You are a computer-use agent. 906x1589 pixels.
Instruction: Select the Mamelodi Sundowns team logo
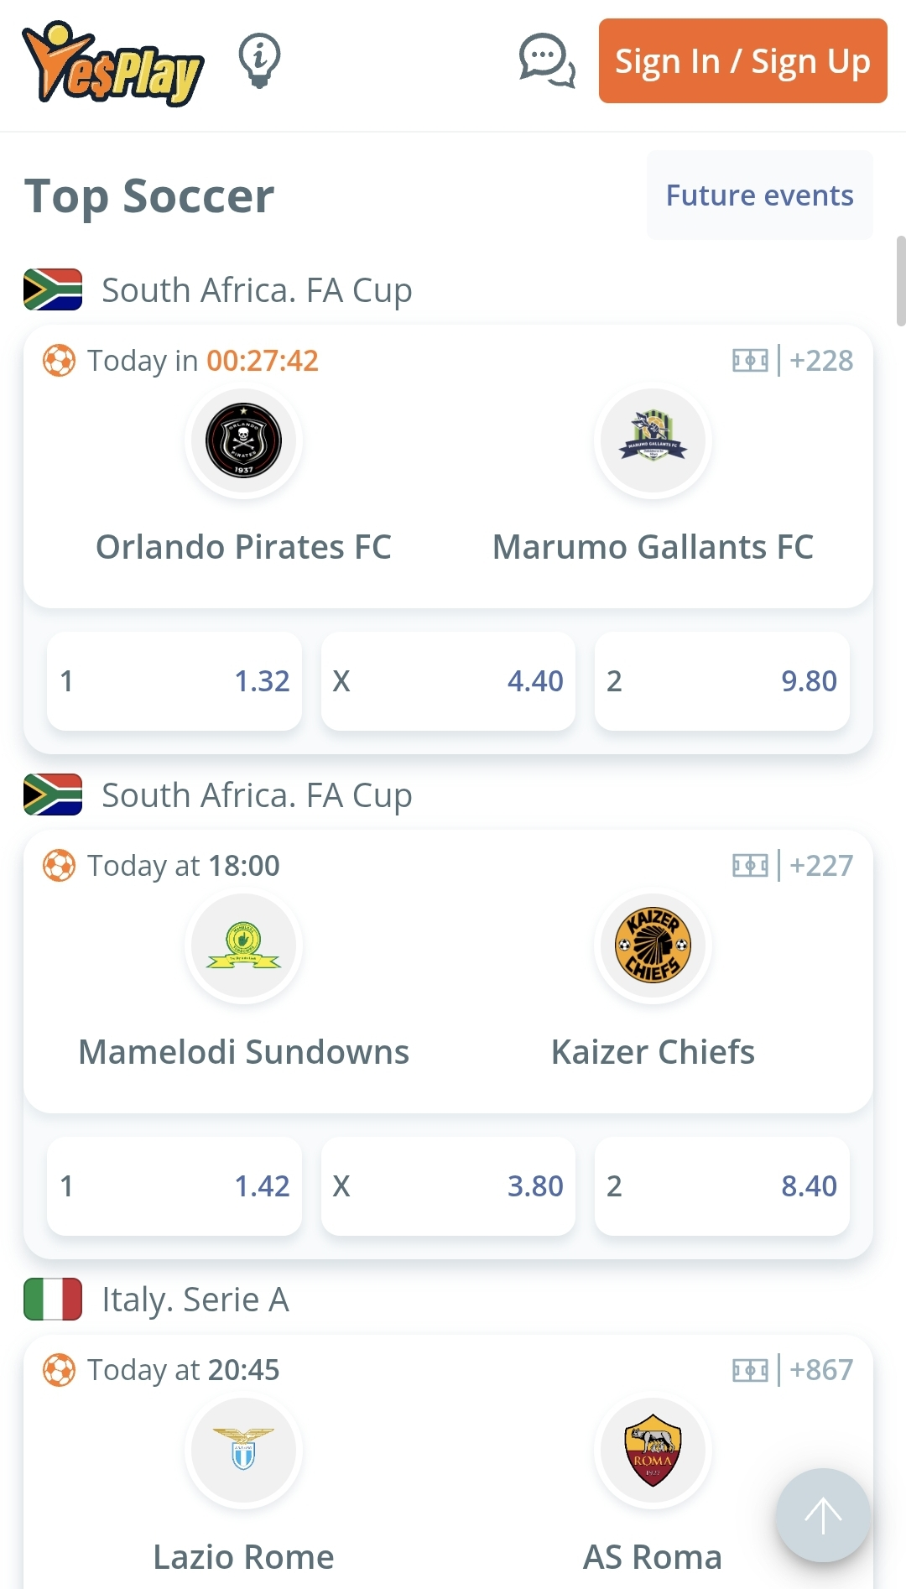(x=243, y=946)
